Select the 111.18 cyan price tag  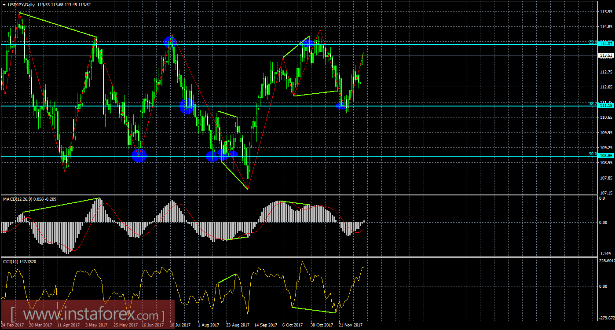pyautogui.click(x=607, y=105)
